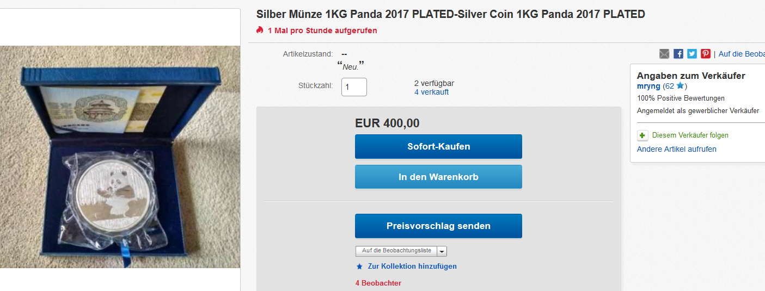
Task: Share this item on Twitter
Action: click(692, 54)
